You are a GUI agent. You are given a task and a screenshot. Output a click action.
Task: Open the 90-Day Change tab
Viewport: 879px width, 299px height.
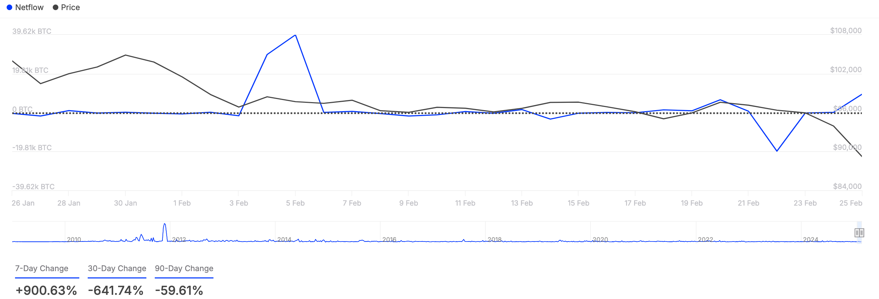point(184,268)
